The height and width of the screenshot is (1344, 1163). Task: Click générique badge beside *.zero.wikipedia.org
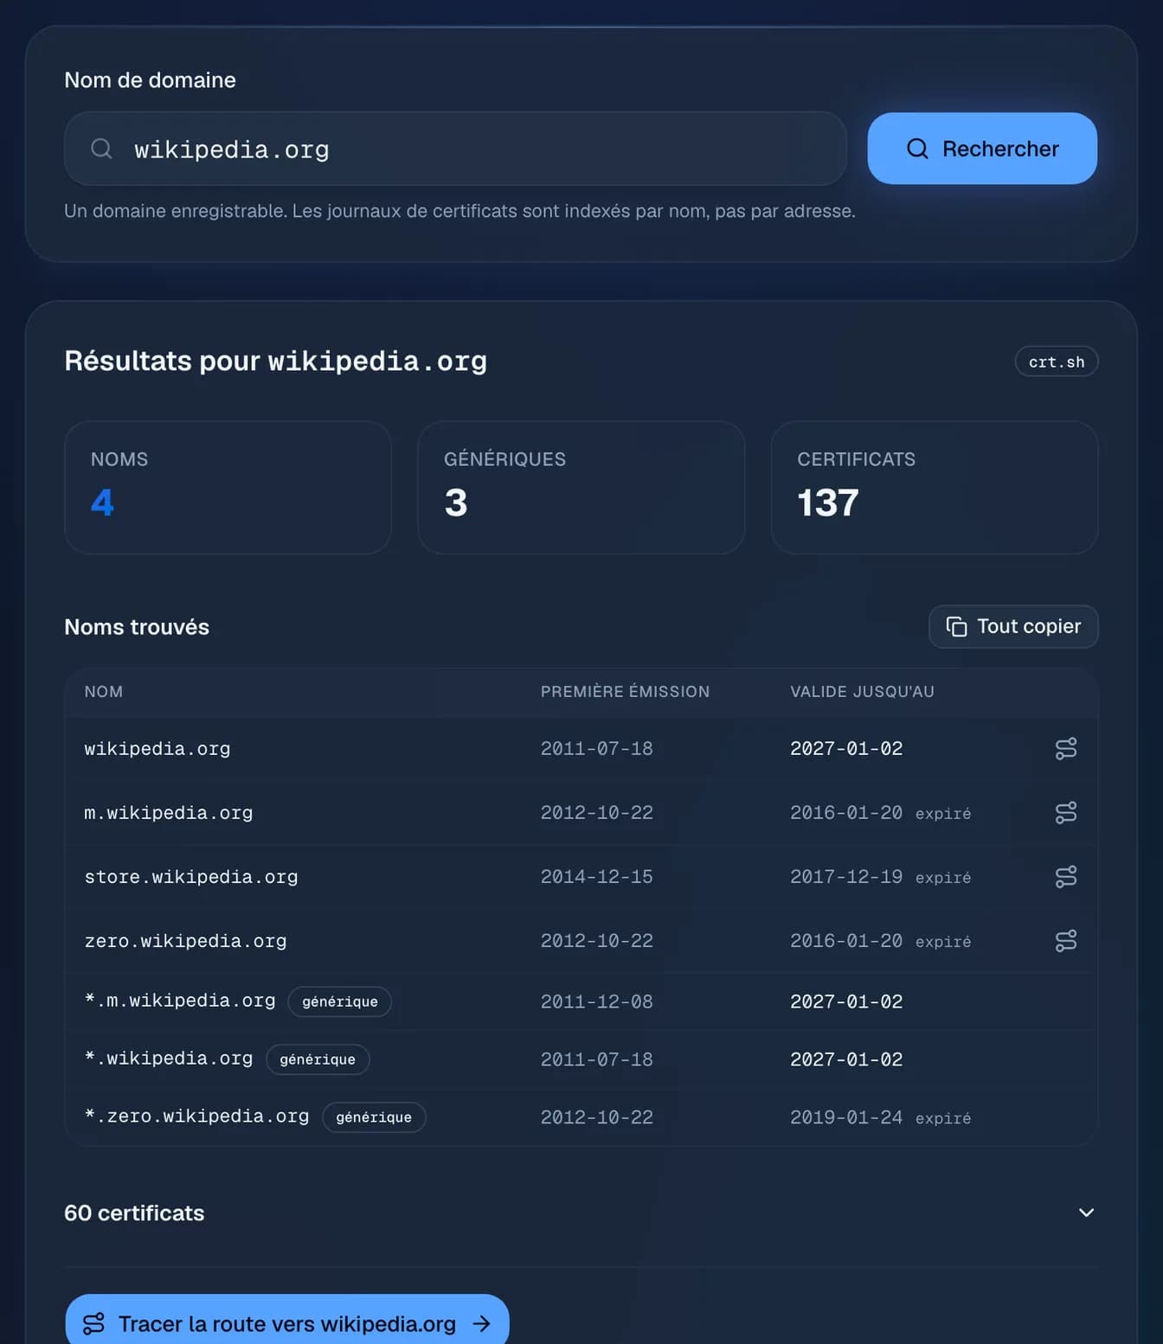[x=374, y=1117]
